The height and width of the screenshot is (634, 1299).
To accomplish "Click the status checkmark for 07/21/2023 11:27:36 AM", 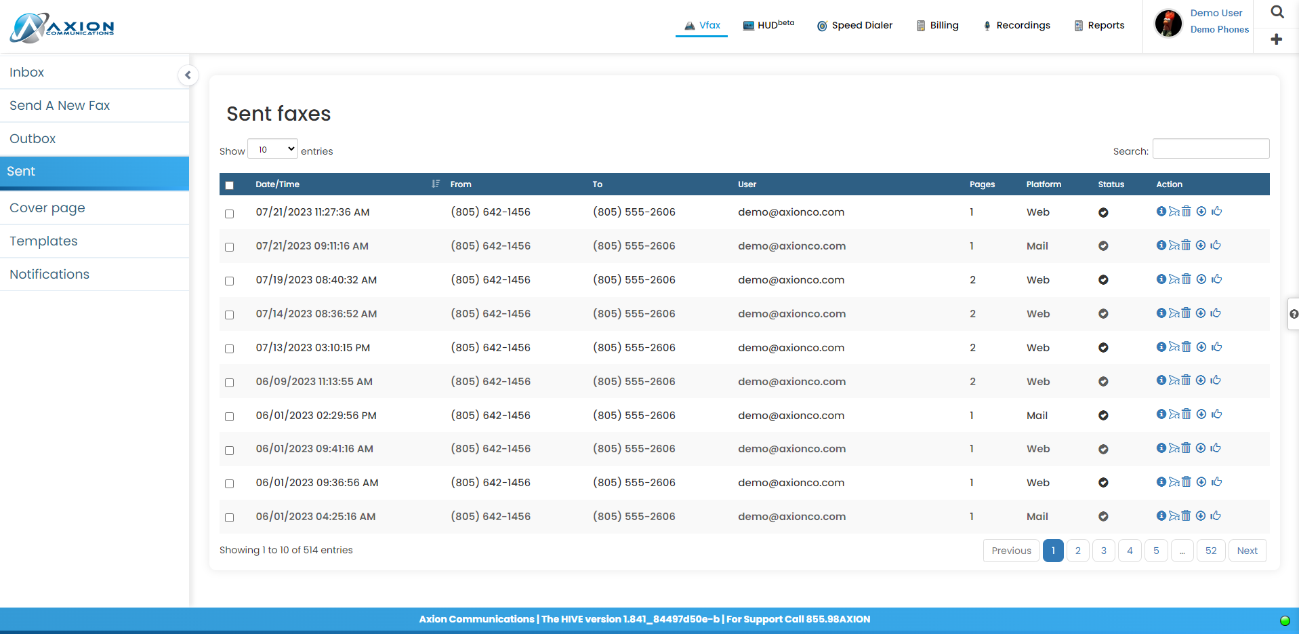I will 1103,212.
